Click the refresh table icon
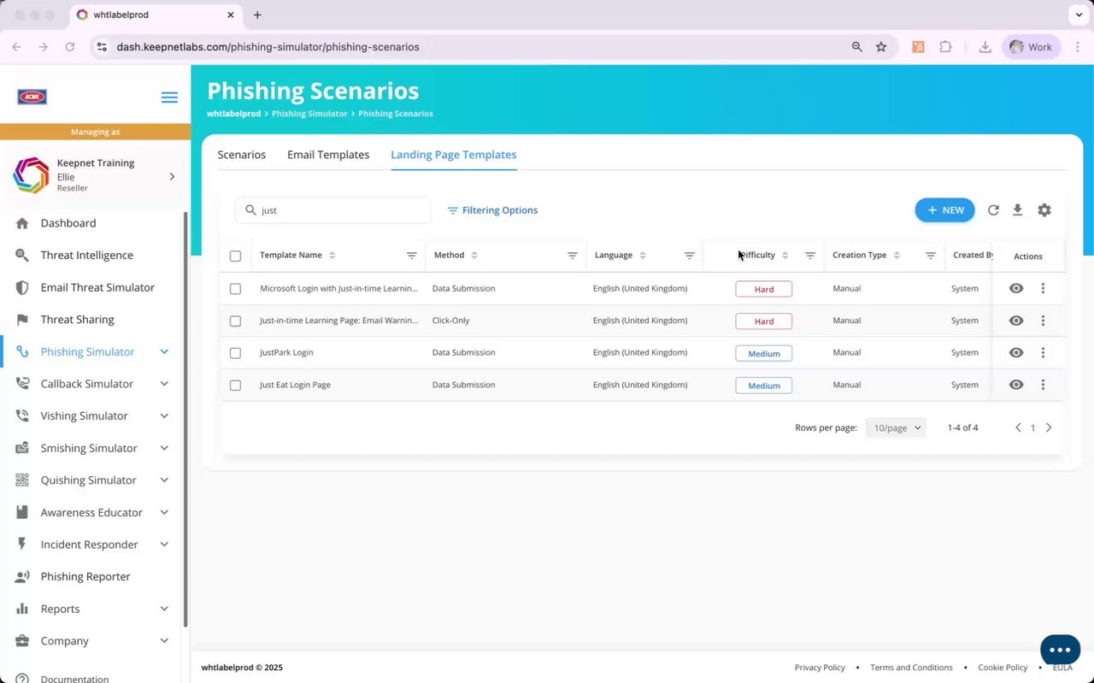The image size is (1094, 683). tap(993, 210)
